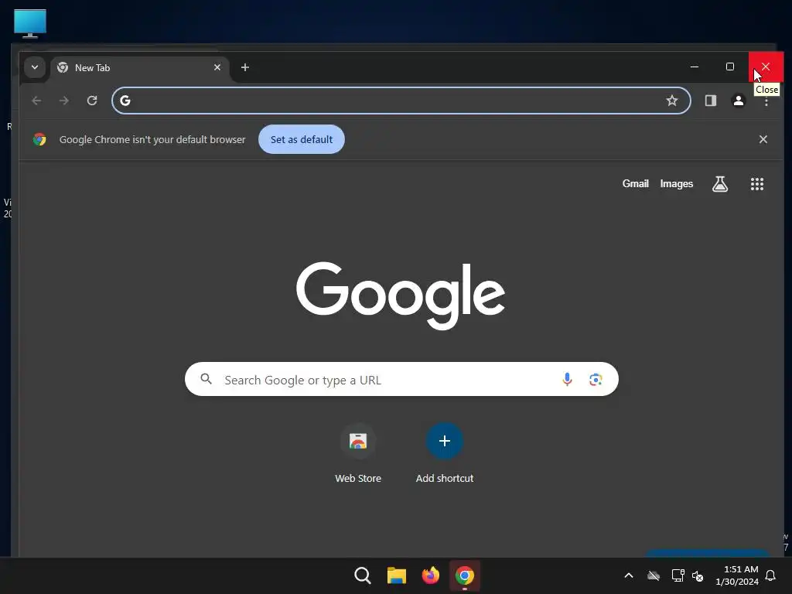Close the Chrome window

pyautogui.click(x=766, y=67)
